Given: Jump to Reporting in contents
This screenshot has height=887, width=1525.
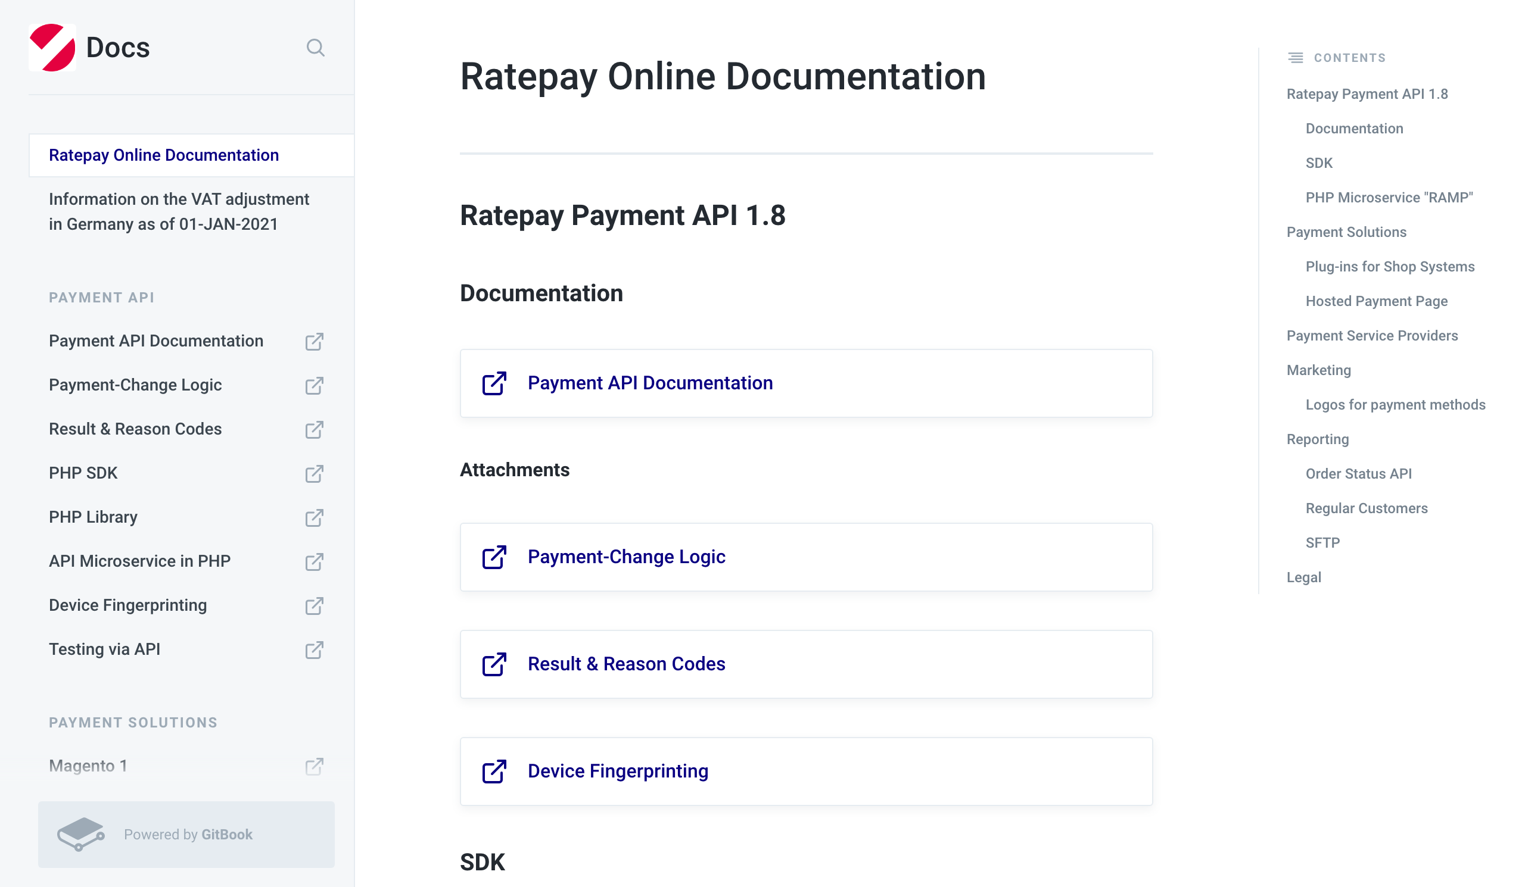Looking at the screenshot, I should pyautogui.click(x=1318, y=439).
